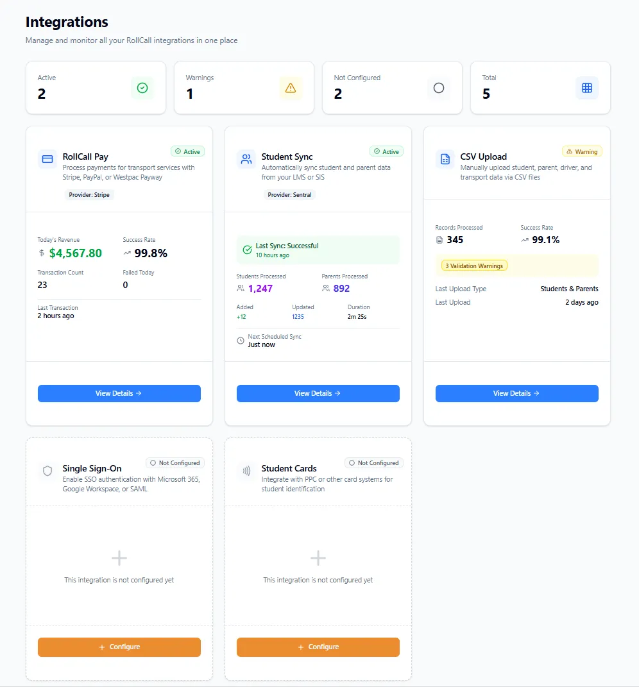This screenshot has height=687, width=639.
Task: Click the 3 Validation Warnings tag
Action: point(474,266)
